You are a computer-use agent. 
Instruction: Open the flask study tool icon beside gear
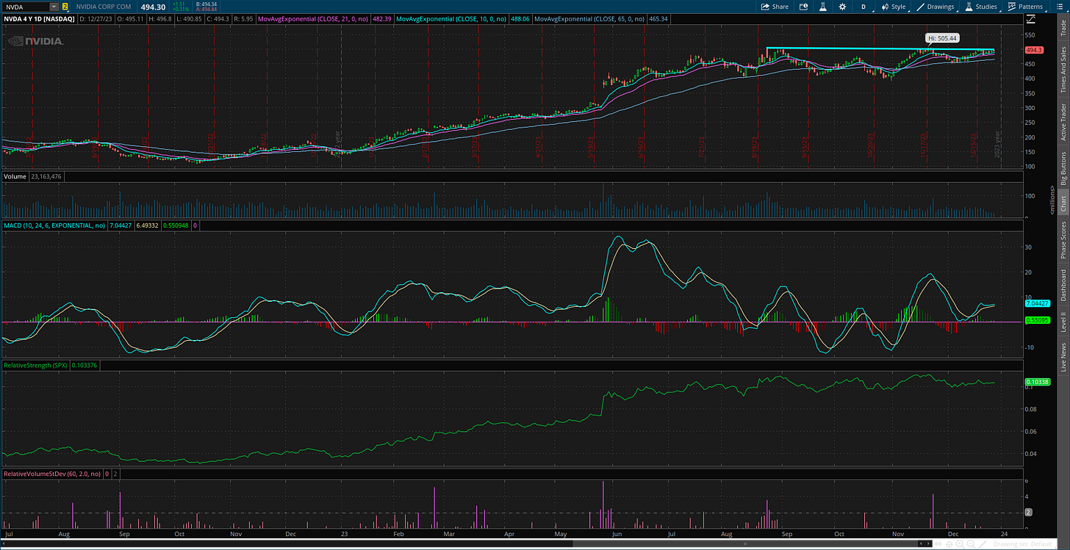(822, 6)
